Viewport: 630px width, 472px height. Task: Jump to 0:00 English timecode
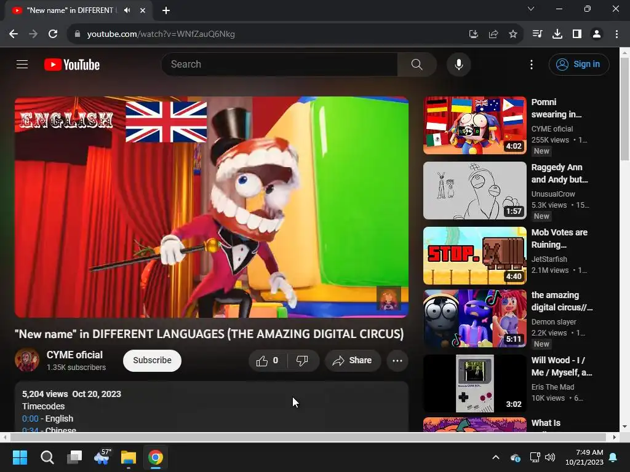tap(30, 419)
